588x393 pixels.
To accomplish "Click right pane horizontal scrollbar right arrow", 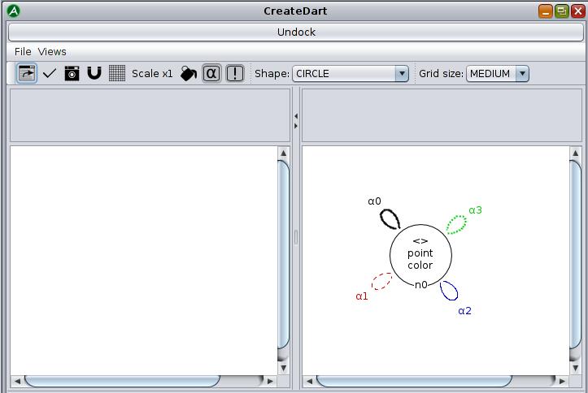I will 562,382.
